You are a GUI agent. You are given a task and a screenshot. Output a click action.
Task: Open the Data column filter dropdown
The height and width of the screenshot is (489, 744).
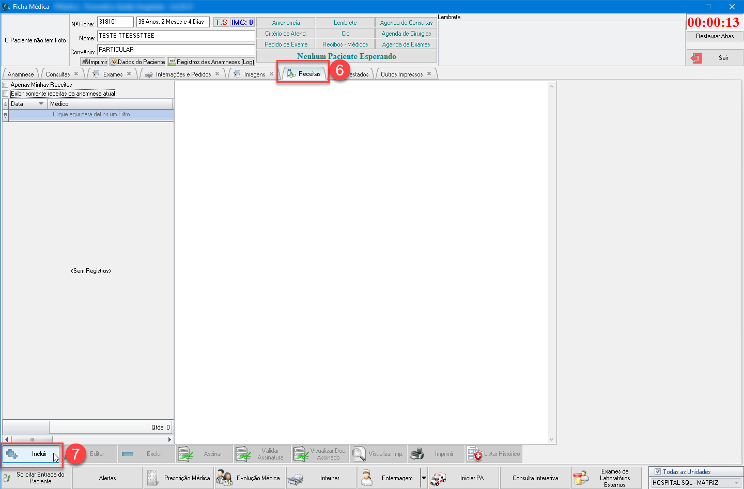[41, 104]
